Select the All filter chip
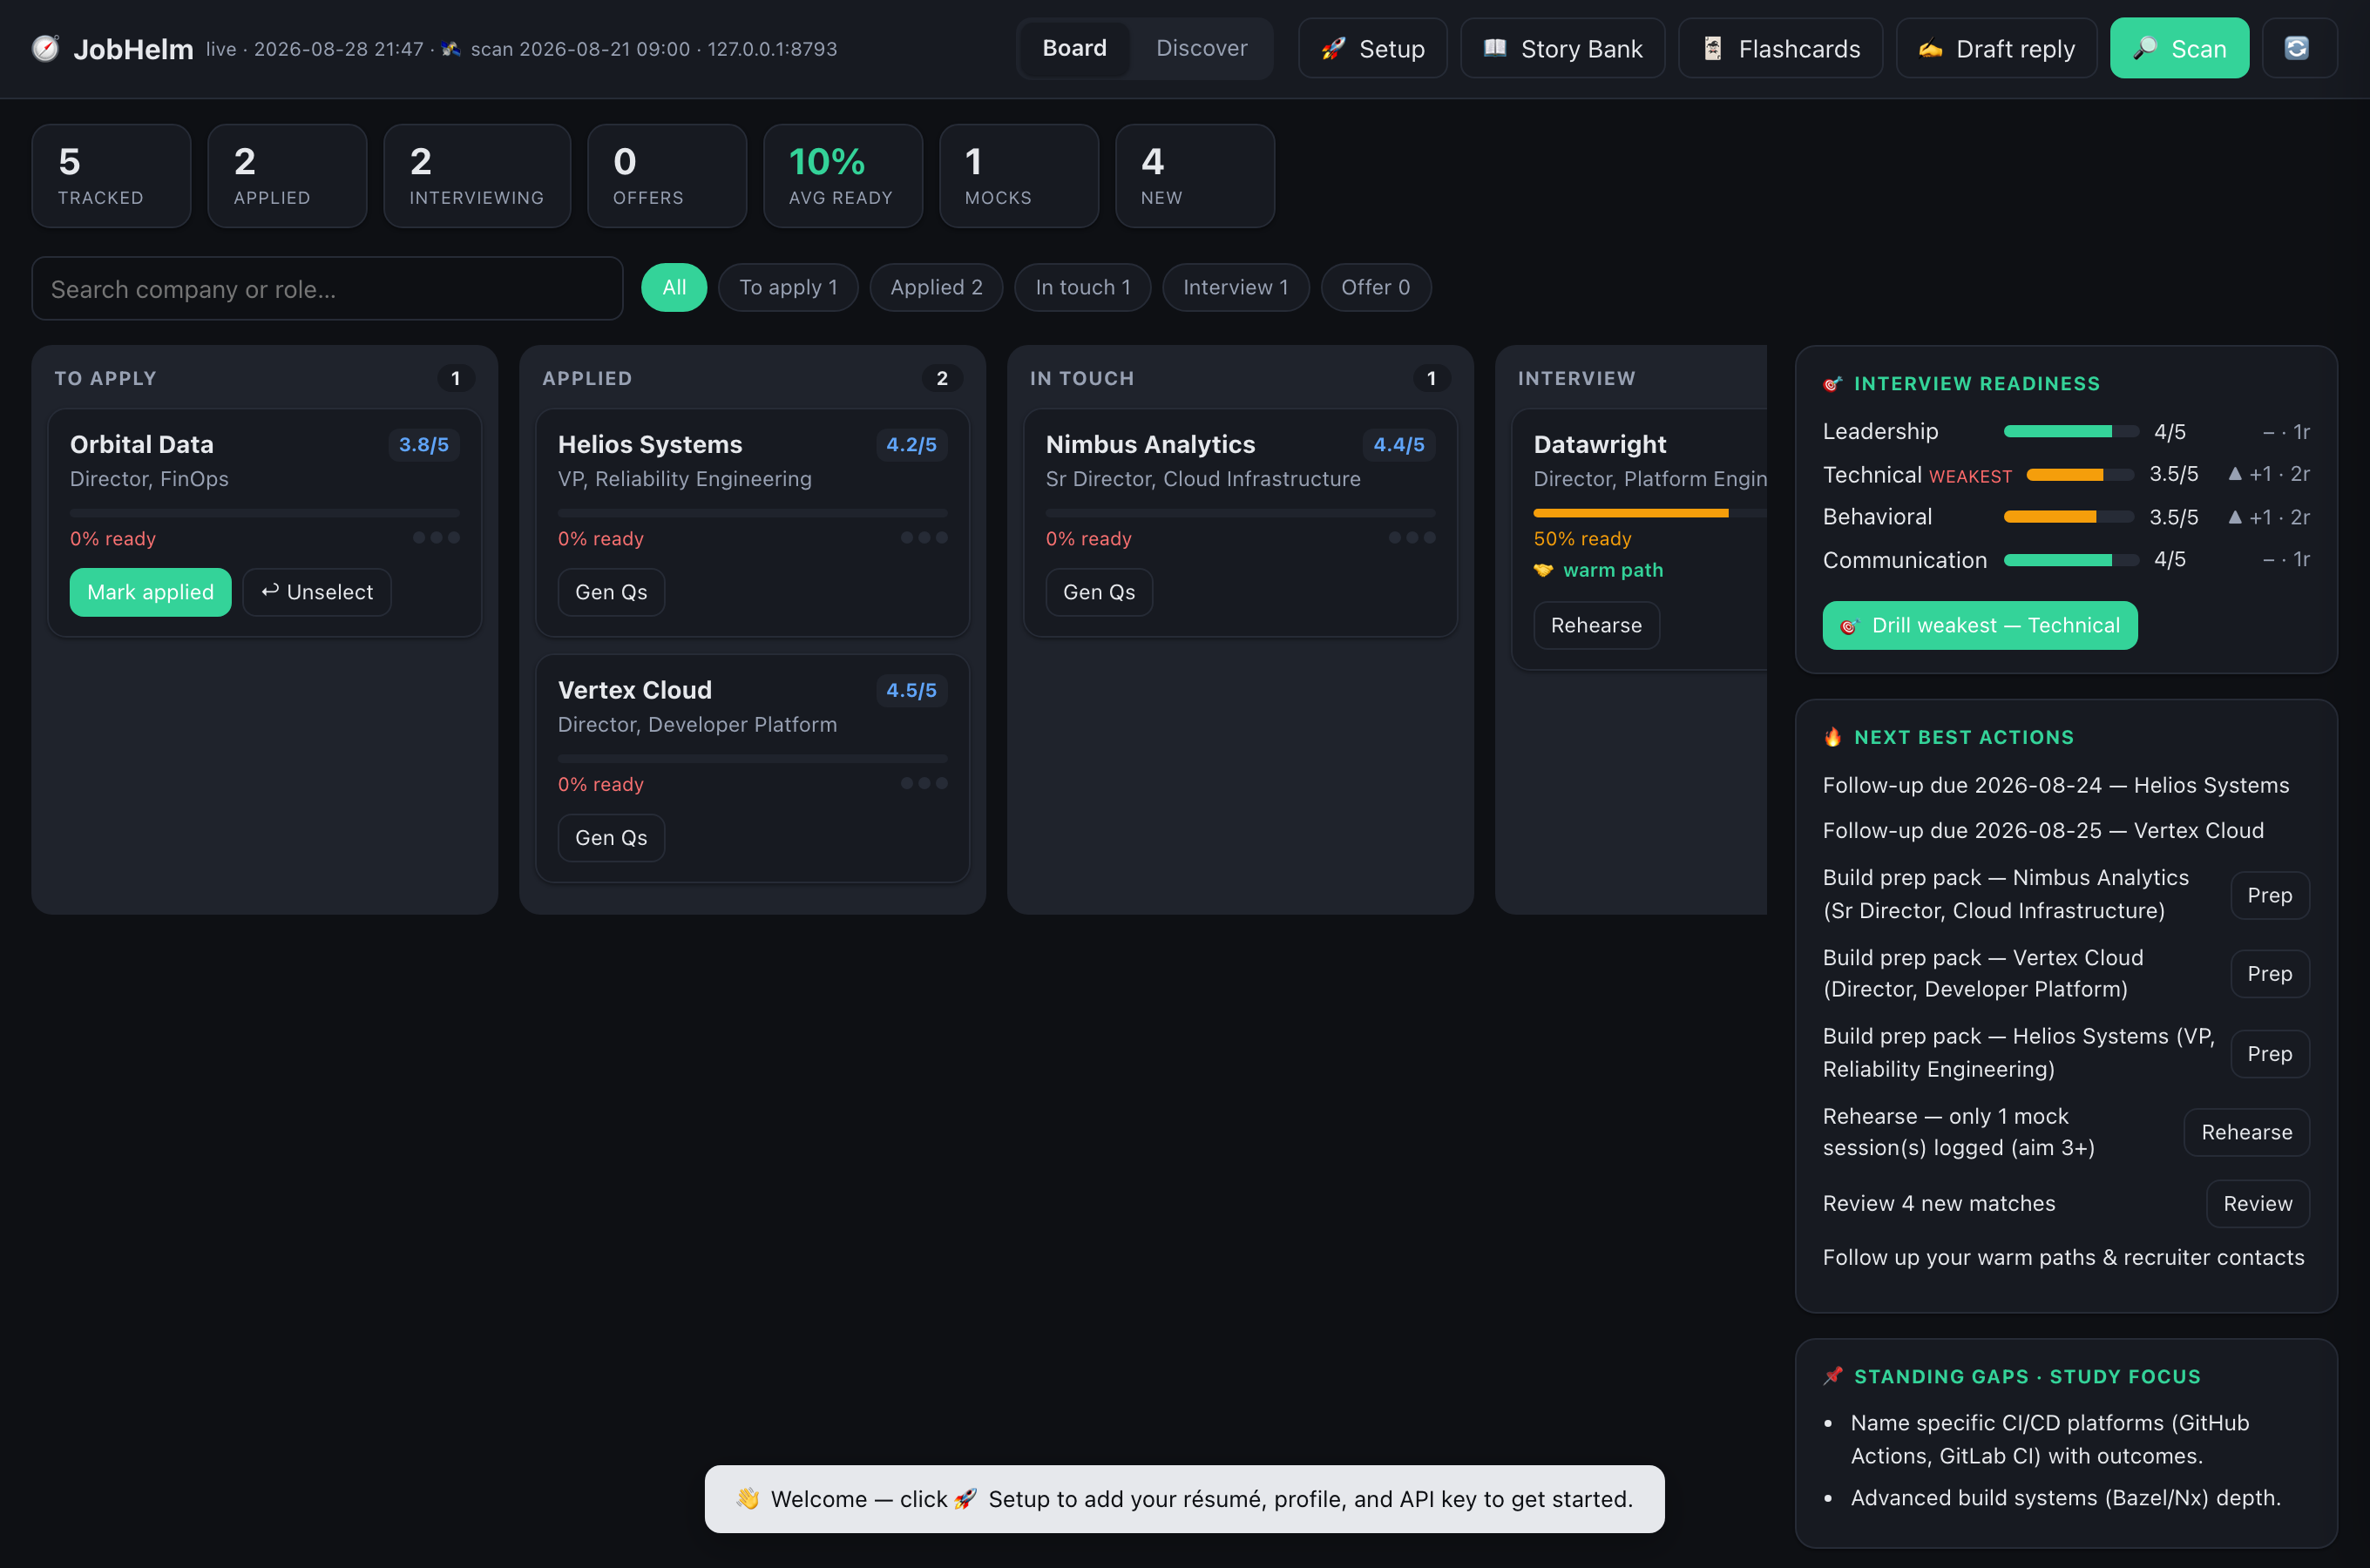 (x=674, y=288)
